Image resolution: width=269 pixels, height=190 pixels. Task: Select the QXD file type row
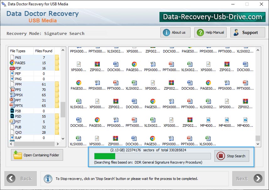34,132
